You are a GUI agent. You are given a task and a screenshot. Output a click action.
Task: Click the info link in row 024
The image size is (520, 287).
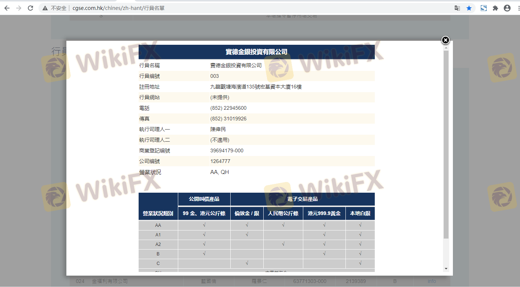pos(432,281)
